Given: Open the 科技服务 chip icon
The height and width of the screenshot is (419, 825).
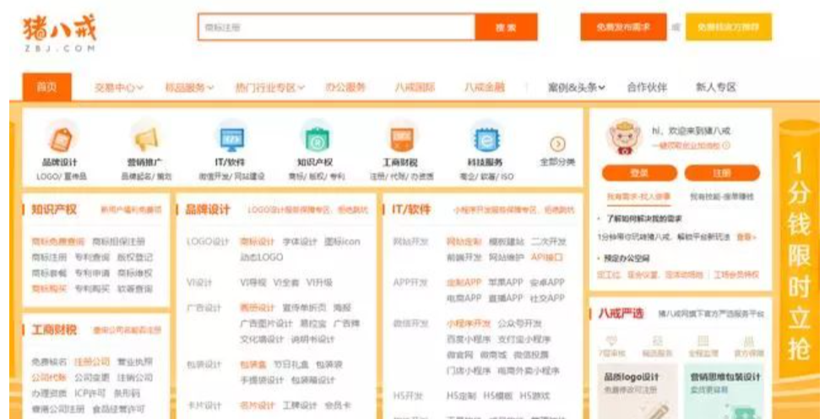Looking at the screenshot, I should 486,139.
